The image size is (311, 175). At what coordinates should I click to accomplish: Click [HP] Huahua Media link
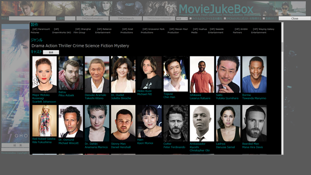tap(199, 31)
